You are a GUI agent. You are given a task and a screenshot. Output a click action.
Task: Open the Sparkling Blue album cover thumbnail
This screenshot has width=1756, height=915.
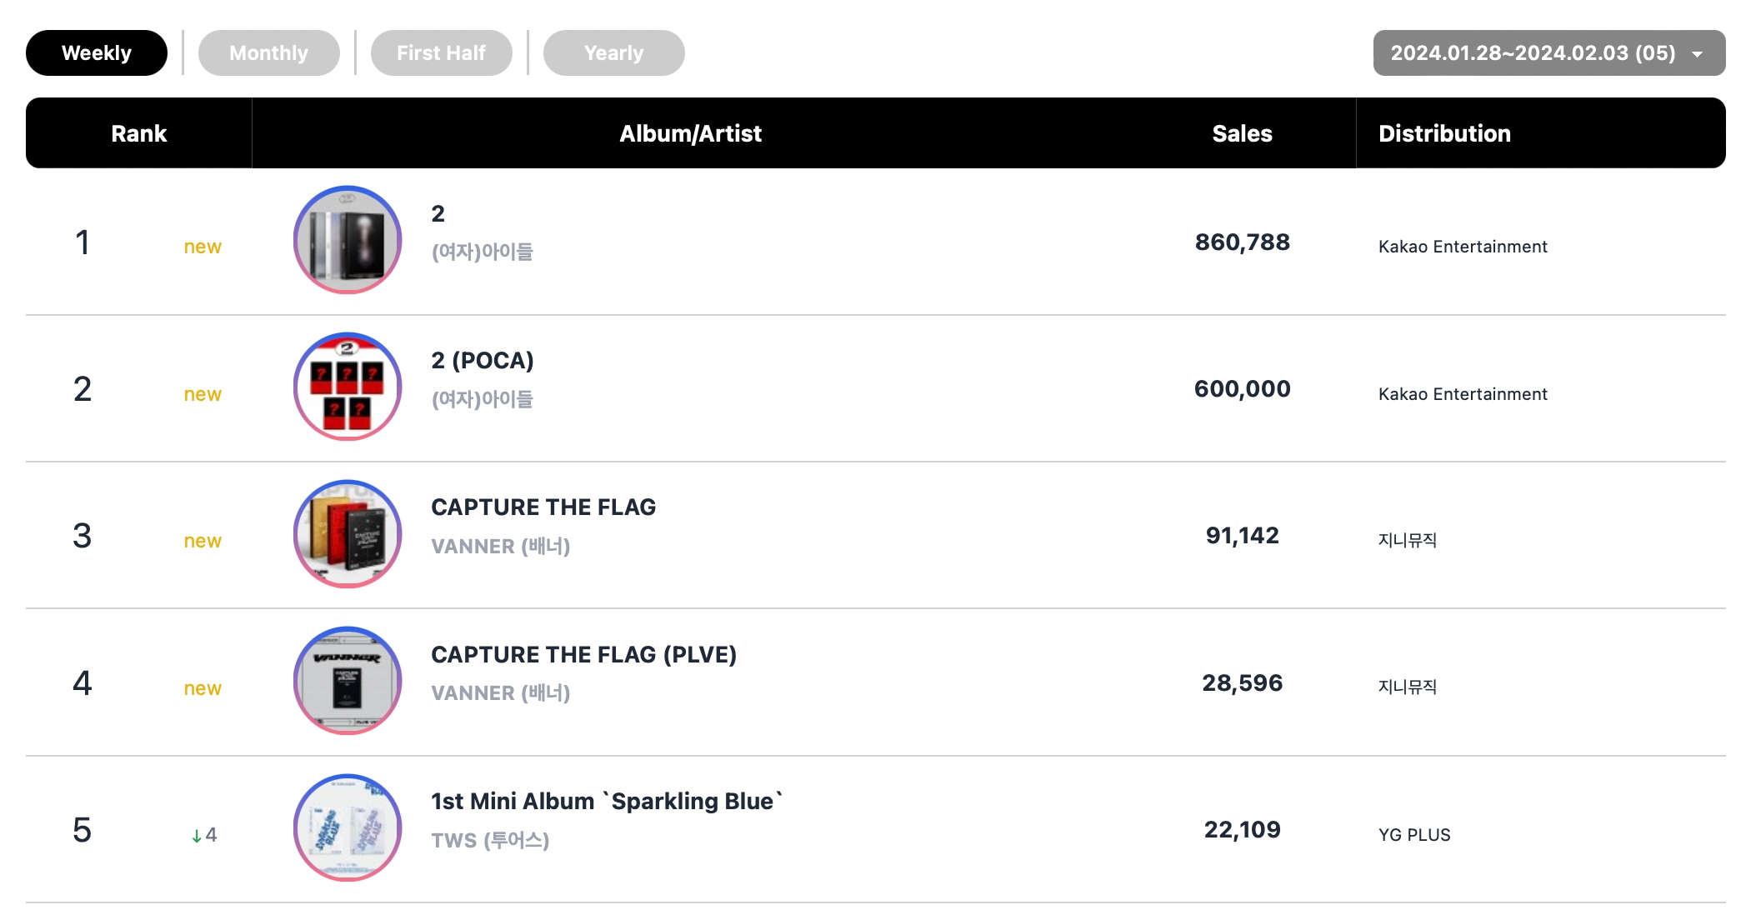[x=348, y=827]
